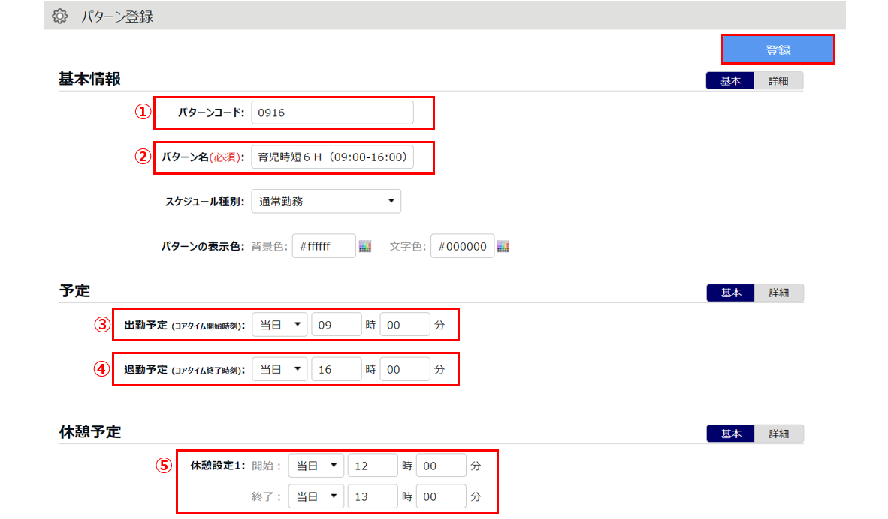Screen dimensions: 888x519
Task: Open 退勤予定 day dropdown 当日
Action: coord(279,369)
